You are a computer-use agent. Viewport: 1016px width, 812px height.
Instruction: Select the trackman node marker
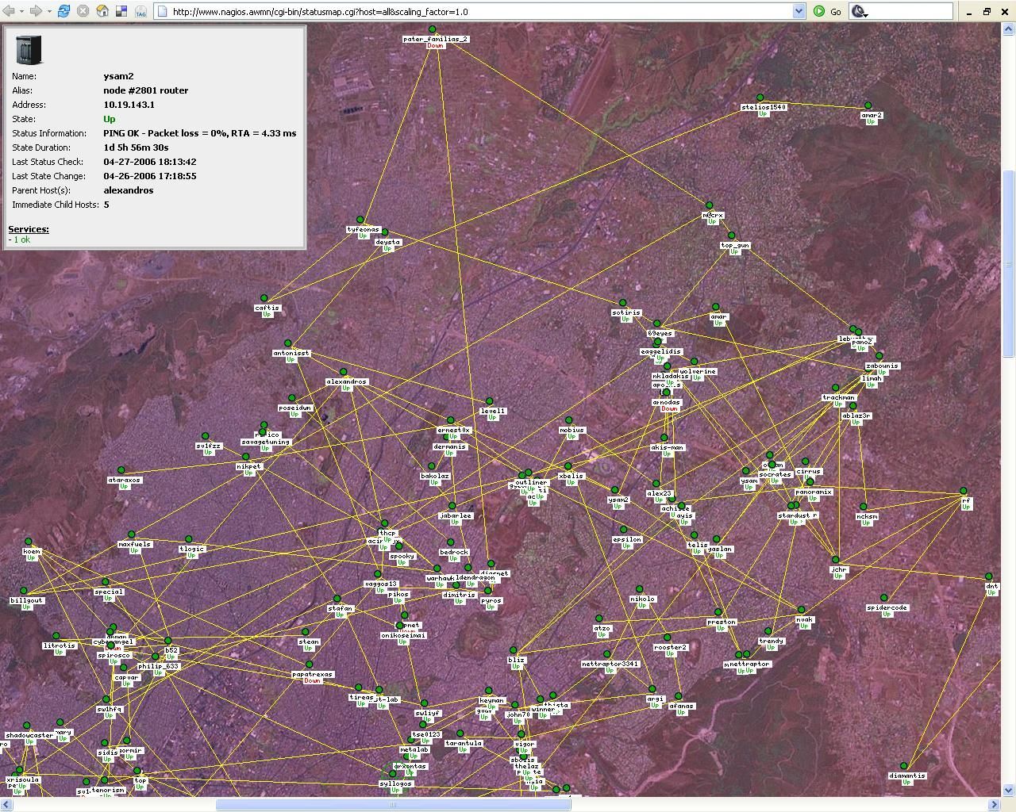(x=836, y=388)
